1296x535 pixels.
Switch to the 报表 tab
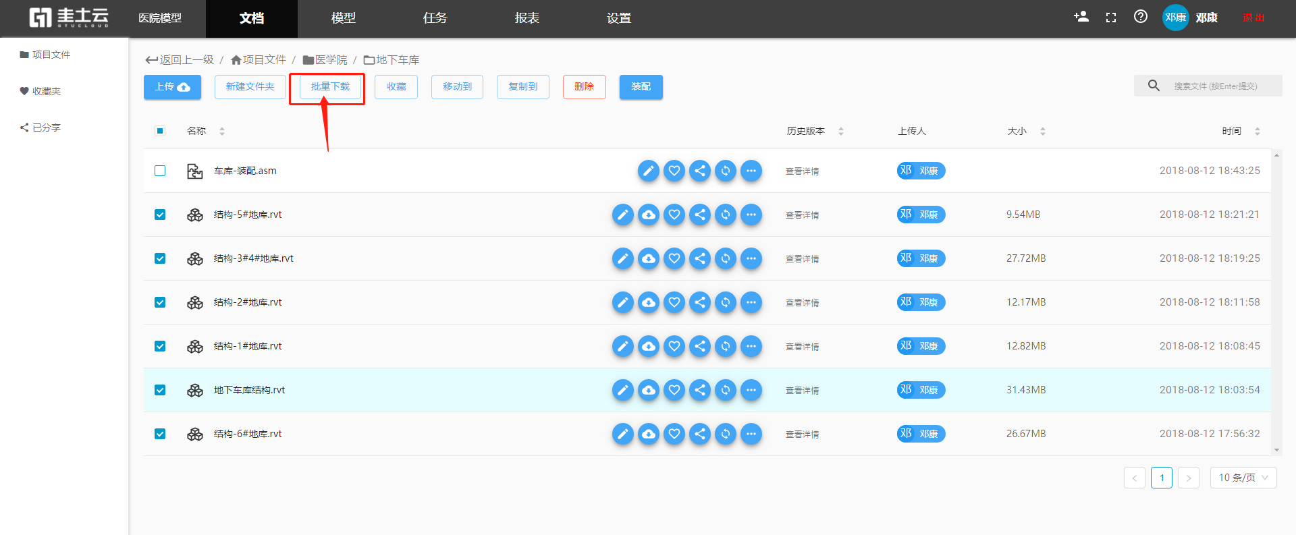pyautogui.click(x=527, y=18)
